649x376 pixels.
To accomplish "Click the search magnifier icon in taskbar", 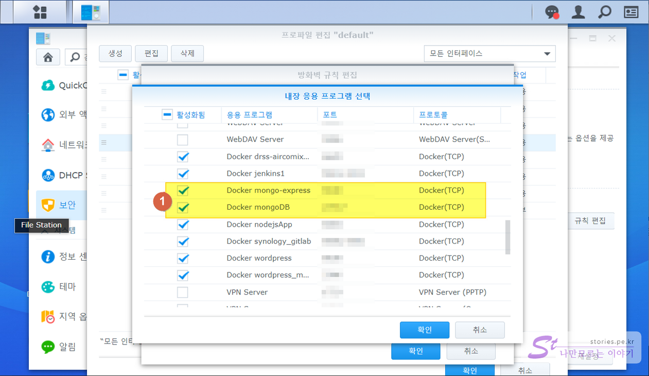I will tap(605, 12).
